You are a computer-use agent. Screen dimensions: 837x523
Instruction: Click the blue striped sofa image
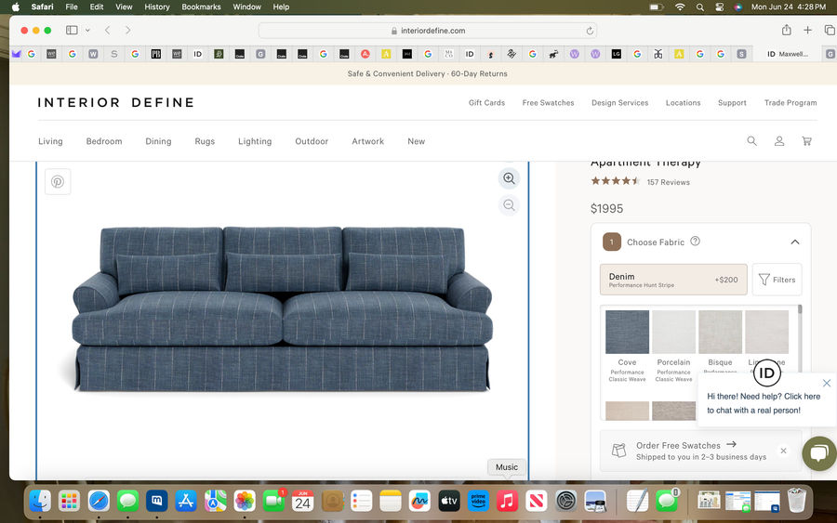click(282, 309)
